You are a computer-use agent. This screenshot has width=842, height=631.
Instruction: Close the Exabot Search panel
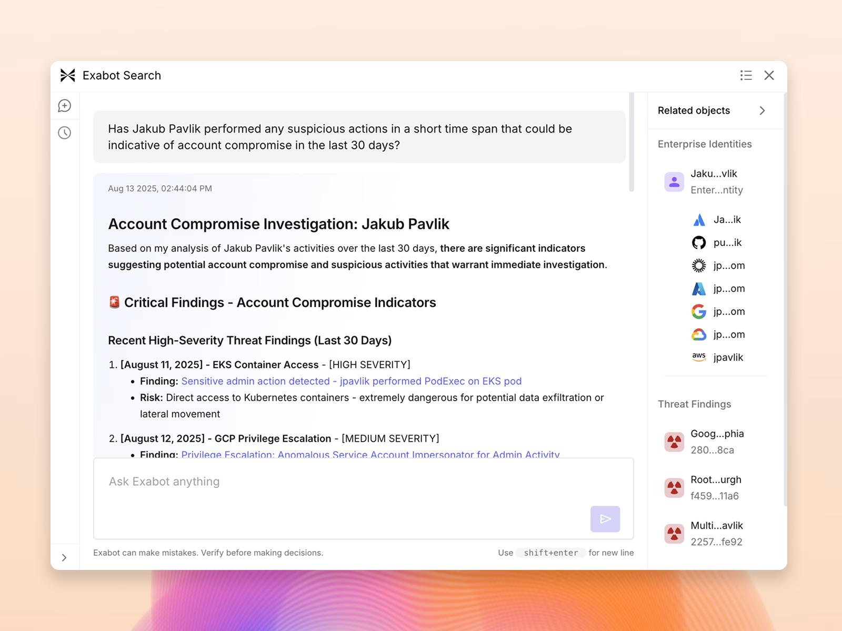point(769,75)
